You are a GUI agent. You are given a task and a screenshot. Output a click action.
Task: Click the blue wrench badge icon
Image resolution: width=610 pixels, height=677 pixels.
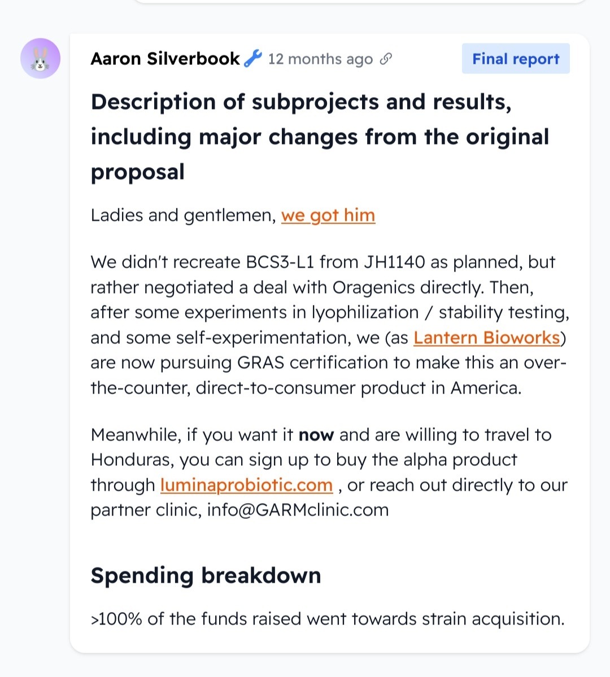(x=252, y=58)
